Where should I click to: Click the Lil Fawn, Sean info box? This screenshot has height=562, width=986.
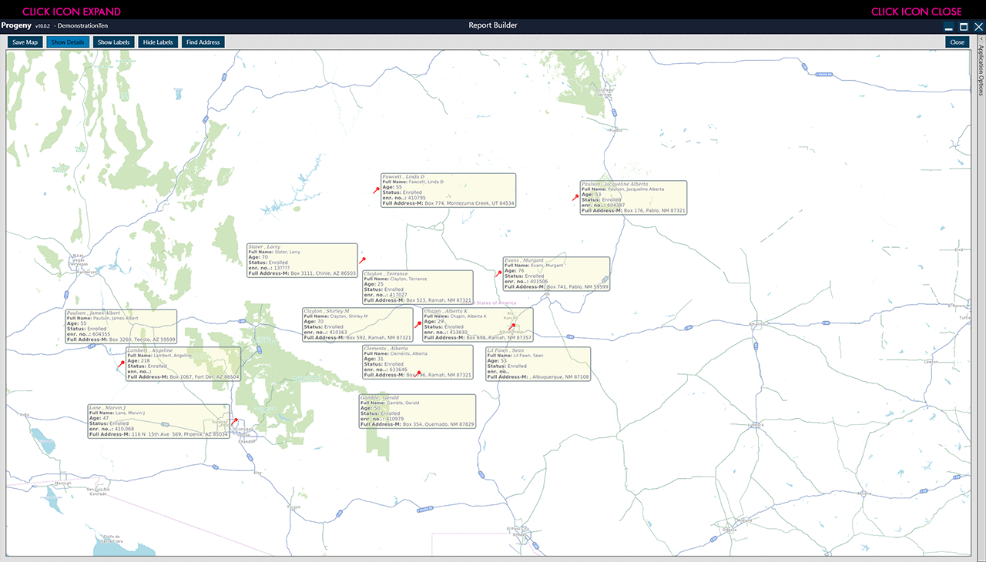click(x=538, y=363)
